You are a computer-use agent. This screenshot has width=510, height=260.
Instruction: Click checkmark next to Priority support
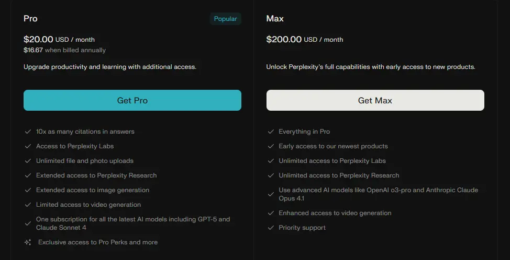pos(271,228)
